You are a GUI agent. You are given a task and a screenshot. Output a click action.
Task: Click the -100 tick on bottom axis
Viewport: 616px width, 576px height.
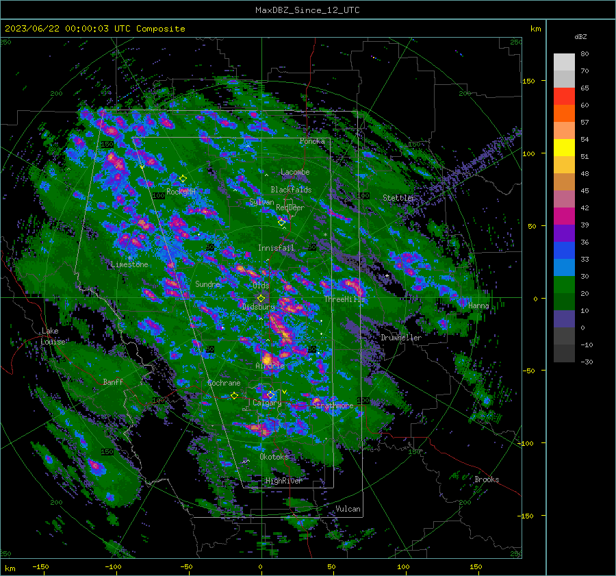[113, 566]
